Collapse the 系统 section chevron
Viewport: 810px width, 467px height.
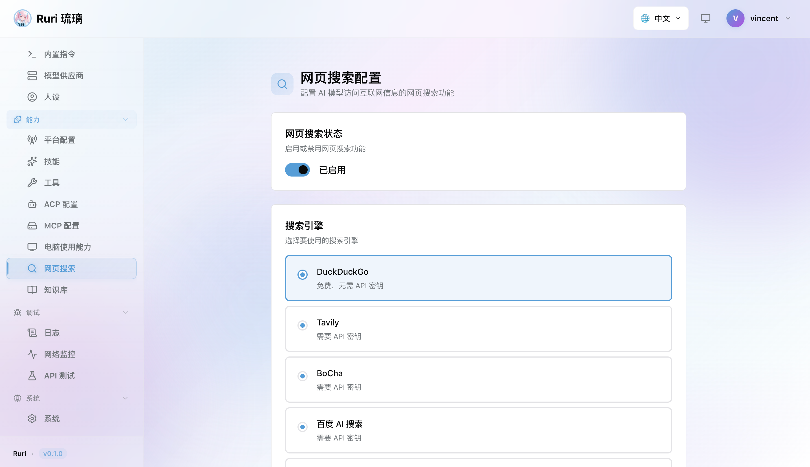(125, 398)
